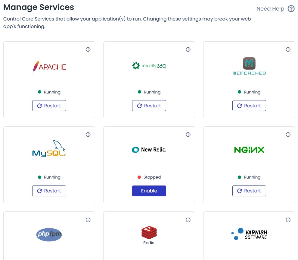Click the New Relic logo

tap(149, 149)
